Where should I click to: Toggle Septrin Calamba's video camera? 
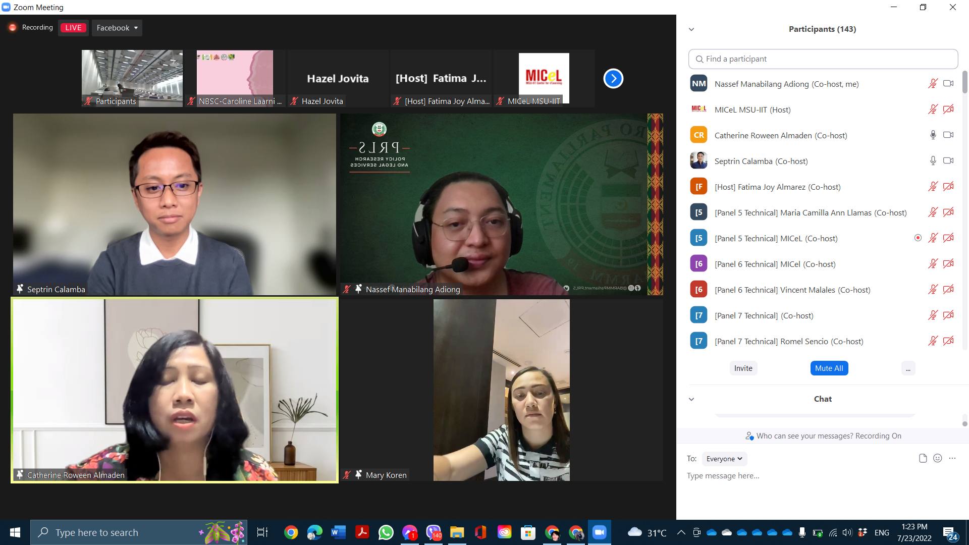948,160
